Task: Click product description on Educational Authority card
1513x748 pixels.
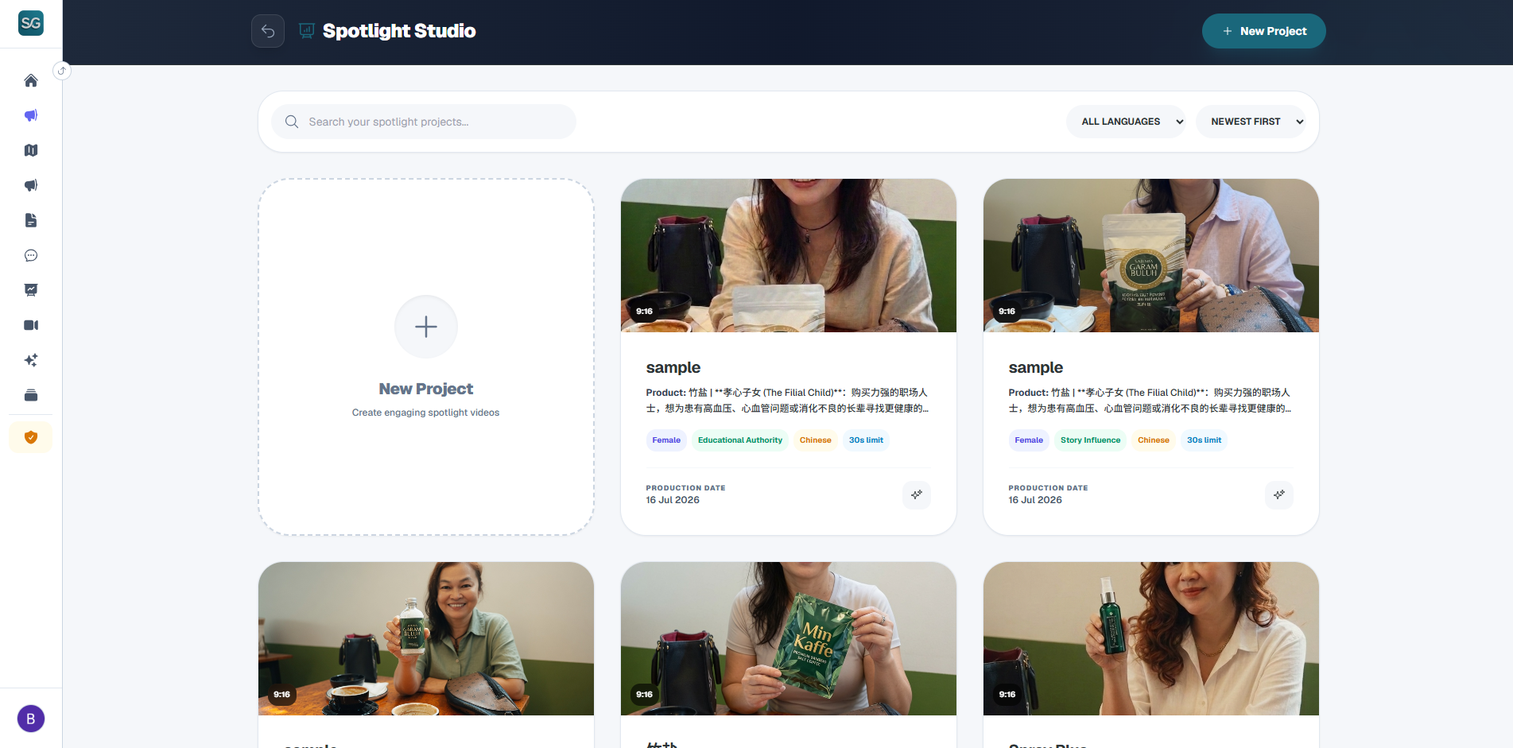Action: tap(788, 401)
